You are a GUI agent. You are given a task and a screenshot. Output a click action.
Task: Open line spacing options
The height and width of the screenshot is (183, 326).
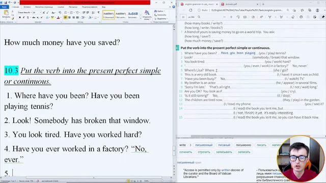pyautogui.click(x=83, y=18)
